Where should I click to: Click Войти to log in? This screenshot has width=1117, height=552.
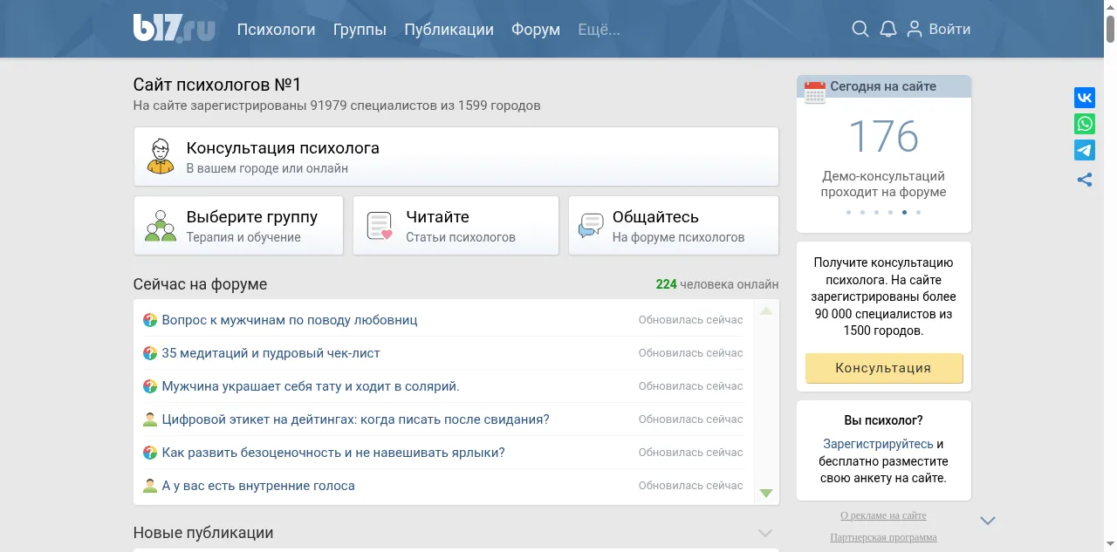949,29
